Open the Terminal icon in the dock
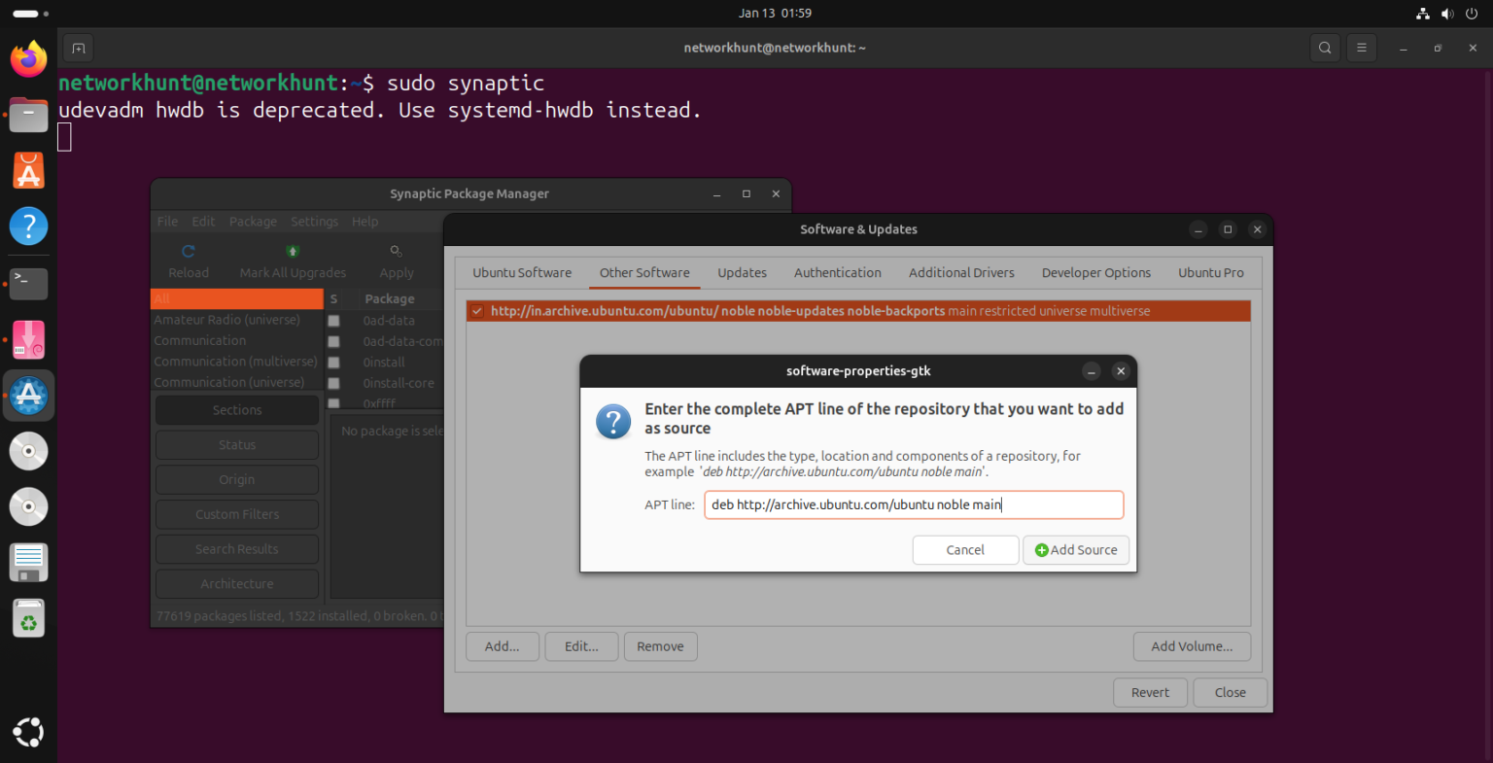 pos(28,283)
